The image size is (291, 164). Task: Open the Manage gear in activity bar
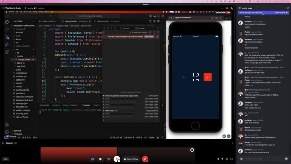(x=7, y=132)
